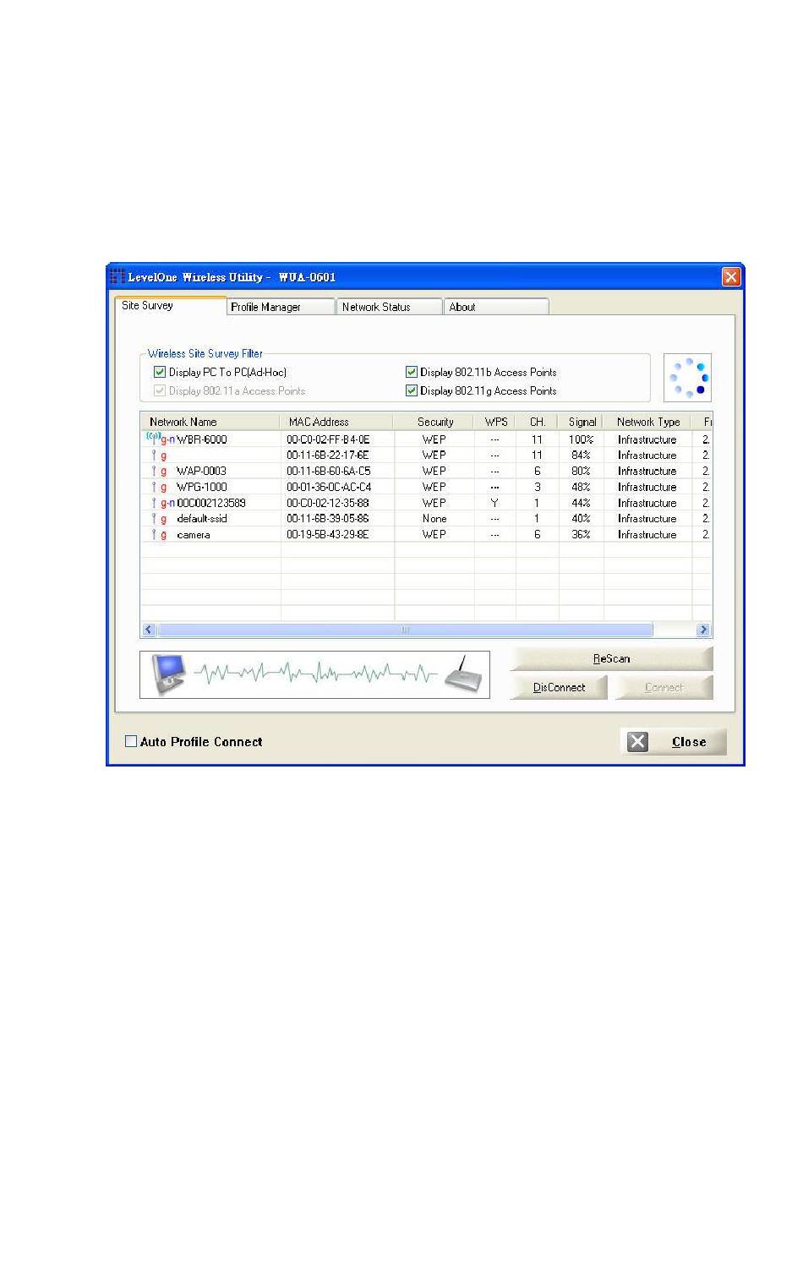Sort by Signal column header
803x1282 pixels.
pos(581,422)
